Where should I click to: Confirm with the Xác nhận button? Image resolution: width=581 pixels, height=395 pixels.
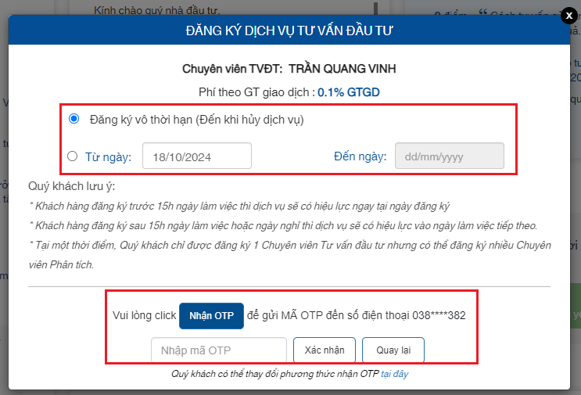(325, 350)
